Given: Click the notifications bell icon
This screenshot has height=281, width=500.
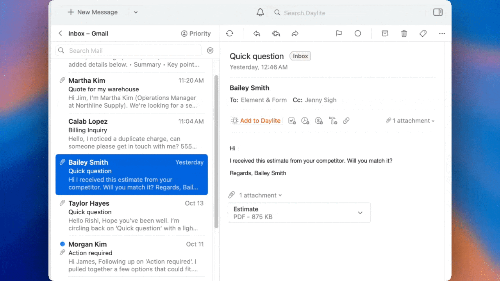Looking at the screenshot, I should pyautogui.click(x=260, y=12).
